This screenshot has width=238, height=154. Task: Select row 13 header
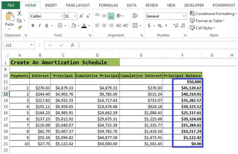coord(6,94)
